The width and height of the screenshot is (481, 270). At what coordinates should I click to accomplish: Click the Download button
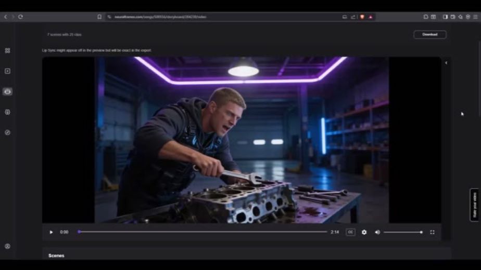(430, 35)
